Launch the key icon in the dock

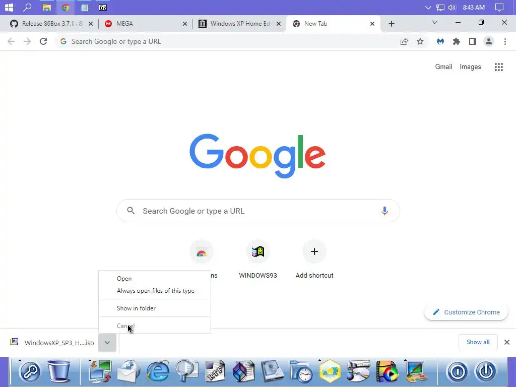coord(30,371)
